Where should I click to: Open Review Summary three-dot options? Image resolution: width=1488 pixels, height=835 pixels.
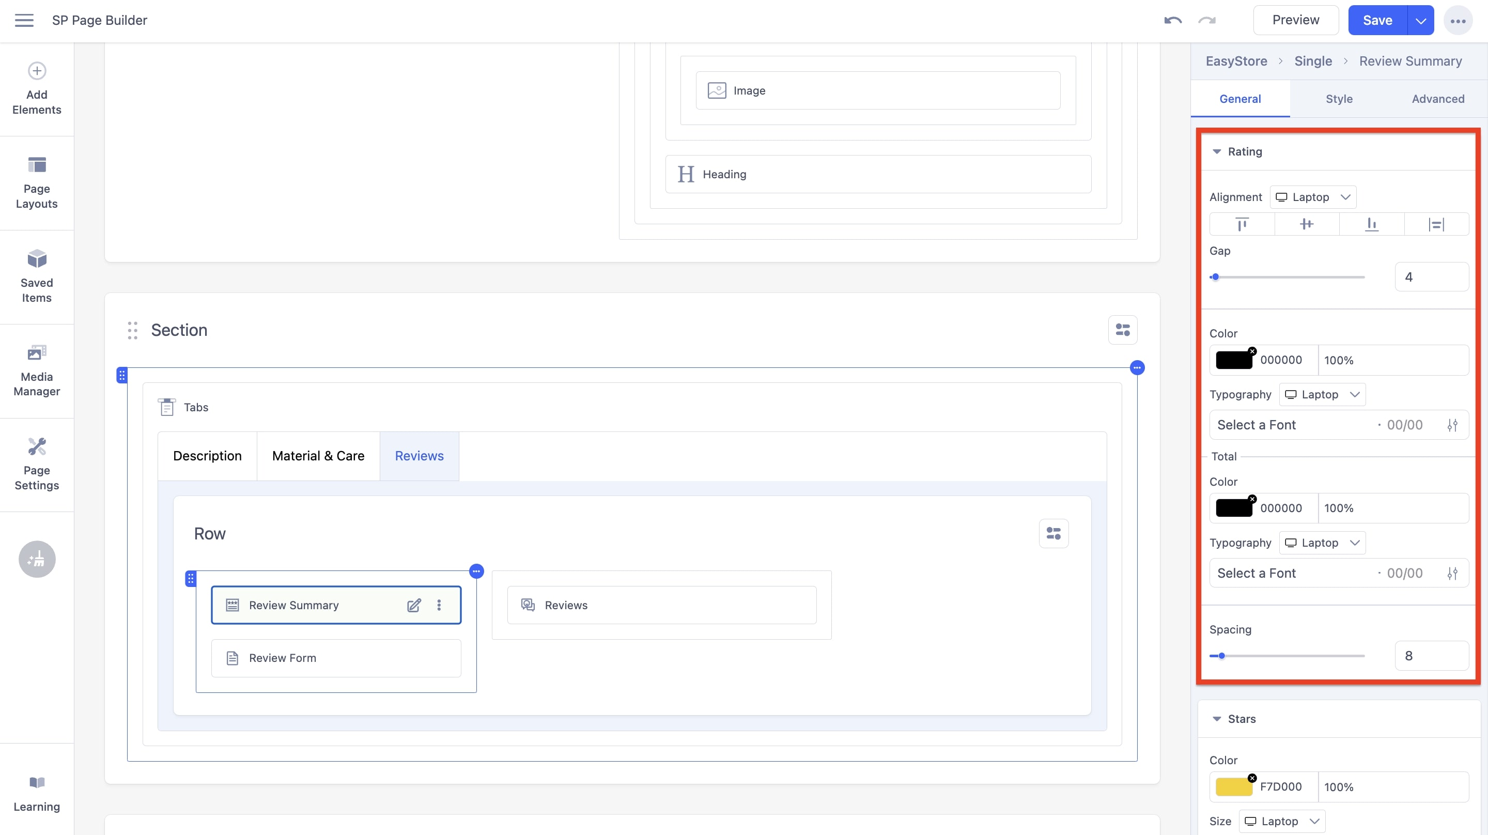(x=439, y=605)
